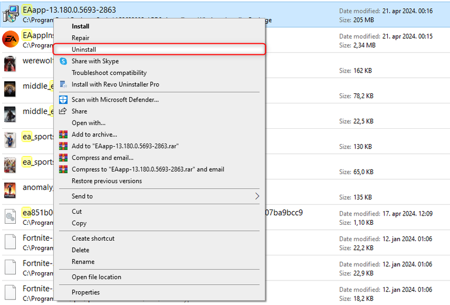Image resolution: width=450 pixels, height=305 pixels.
Task: Click the EA logo icon for EAappInstaller
Action: [x=10, y=39]
